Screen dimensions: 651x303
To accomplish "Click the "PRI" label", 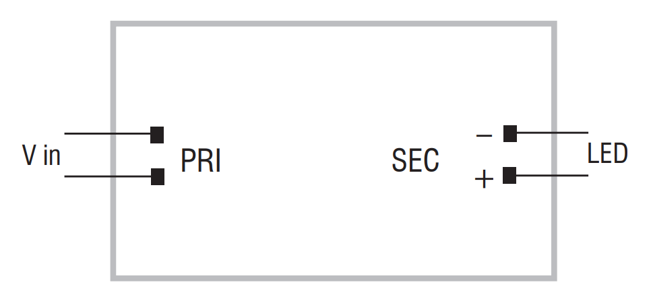I will coord(201,161).
